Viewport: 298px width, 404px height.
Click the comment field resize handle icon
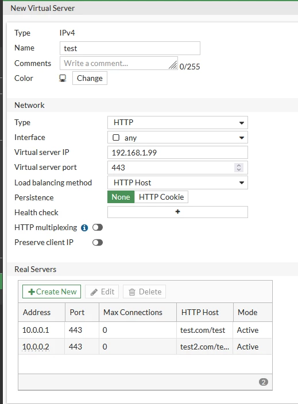(173, 65)
